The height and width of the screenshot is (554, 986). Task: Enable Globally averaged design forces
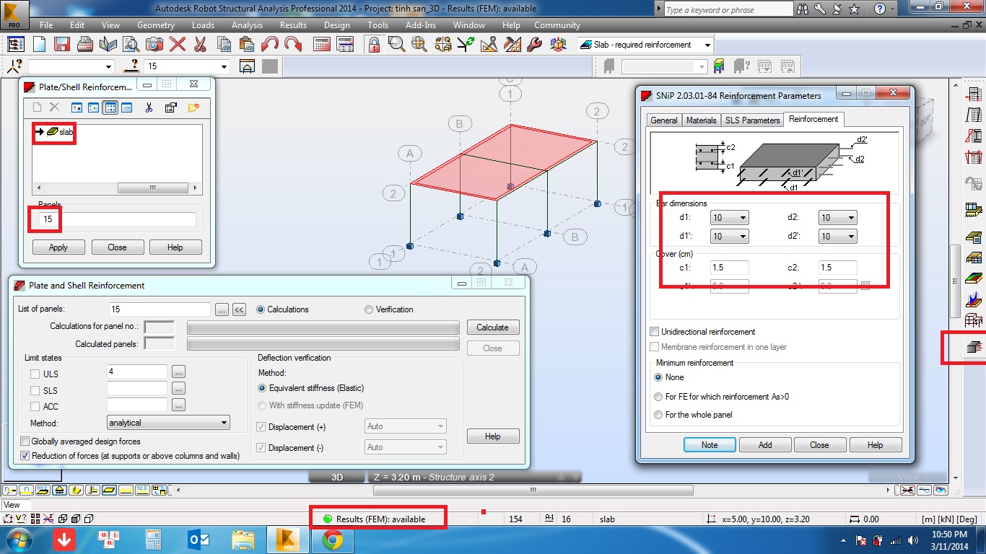click(25, 441)
